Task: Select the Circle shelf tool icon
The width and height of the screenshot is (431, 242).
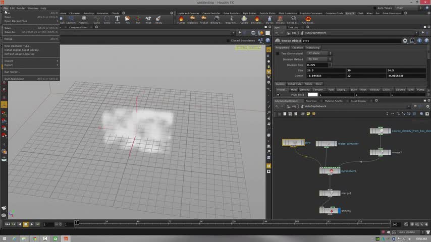Action: pos(107,20)
